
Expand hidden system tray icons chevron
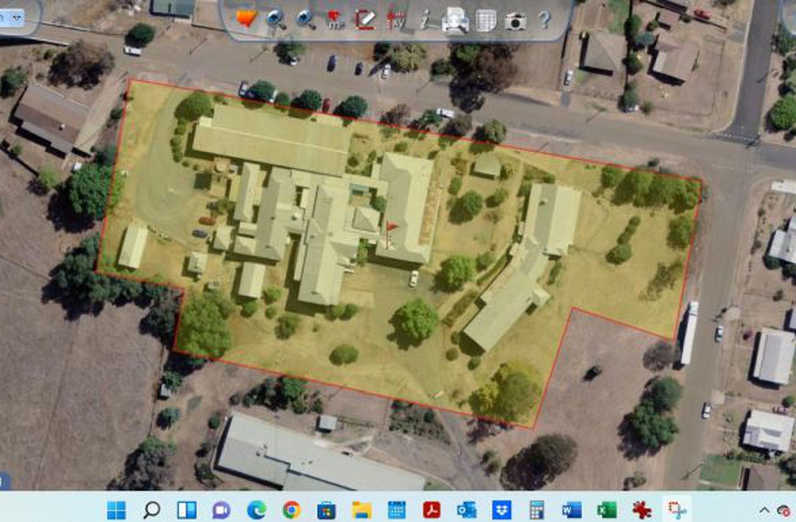764,511
